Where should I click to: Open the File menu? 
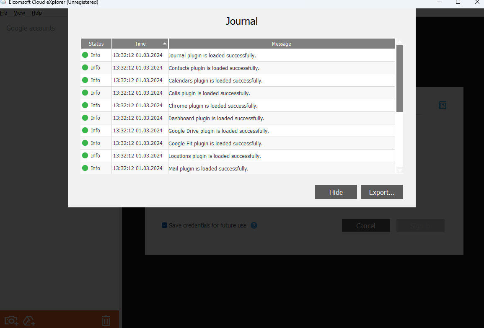pyautogui.click(x=3, y=13)
